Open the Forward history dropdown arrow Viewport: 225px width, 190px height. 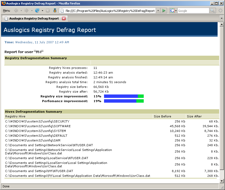[x=32, y=11]
